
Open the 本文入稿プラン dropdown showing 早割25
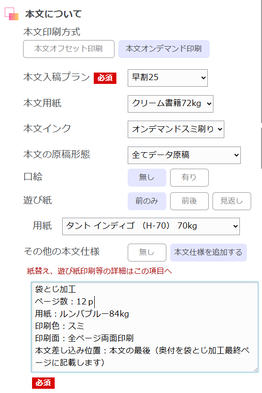coord(168,78)
